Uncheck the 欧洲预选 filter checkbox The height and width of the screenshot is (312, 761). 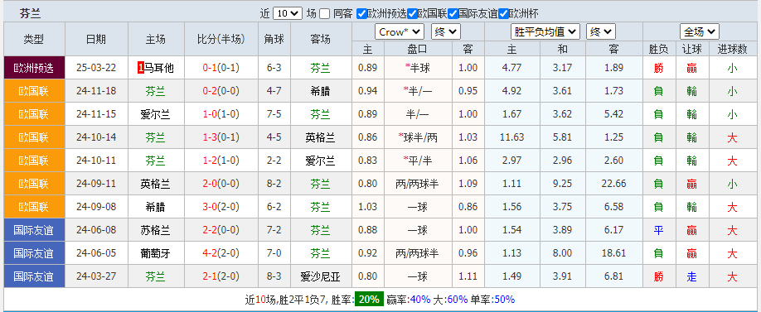[x=361, y=13]
